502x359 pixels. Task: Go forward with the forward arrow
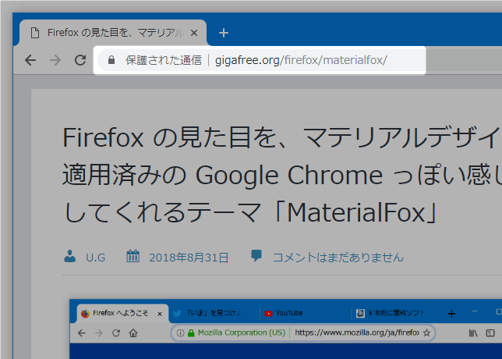(x=55, y=60)
